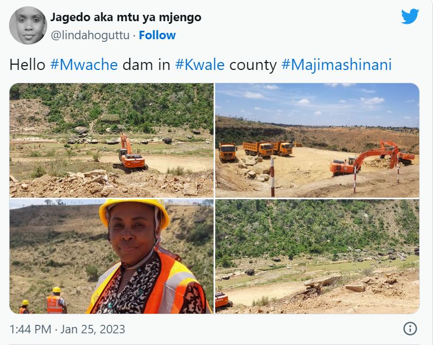Click the word "county" in the tweet text
The height and width of the screenshot is (345, 433).
[x=253, y=66]
